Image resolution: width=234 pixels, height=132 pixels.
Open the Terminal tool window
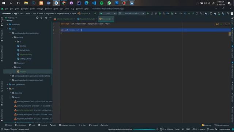(43, 125)
